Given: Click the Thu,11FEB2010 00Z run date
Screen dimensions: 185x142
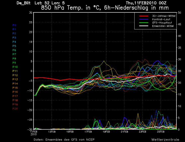Looking at the screenshot, I should point(146,3).
